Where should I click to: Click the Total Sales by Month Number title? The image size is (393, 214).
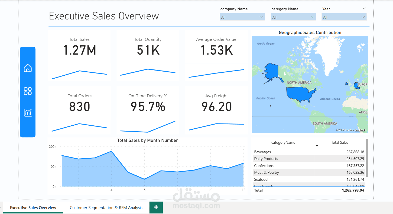[x=148, y=140]
